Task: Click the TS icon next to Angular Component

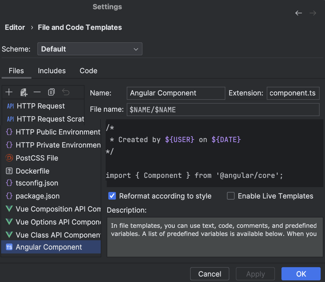Action: pos(9,247)
